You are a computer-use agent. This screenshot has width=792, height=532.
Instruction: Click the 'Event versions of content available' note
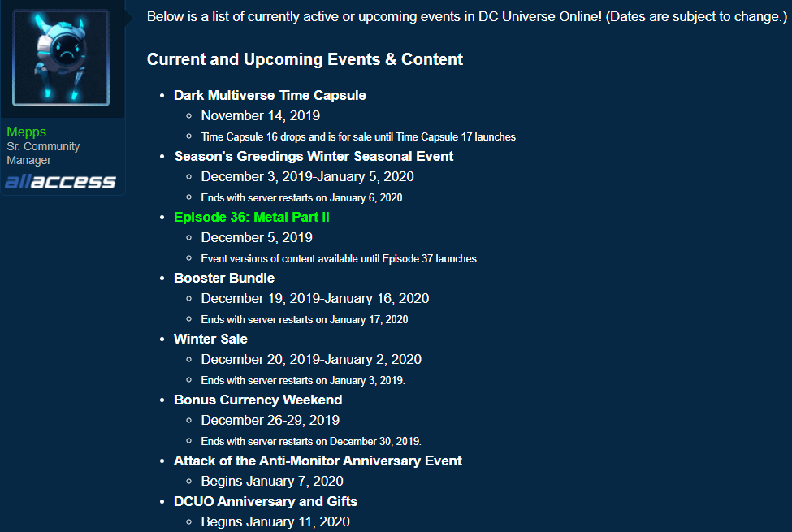340,258
